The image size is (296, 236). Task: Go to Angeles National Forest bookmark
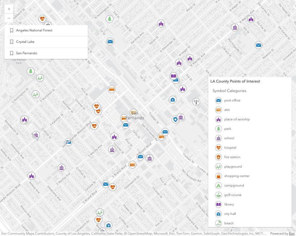point(34,31)
